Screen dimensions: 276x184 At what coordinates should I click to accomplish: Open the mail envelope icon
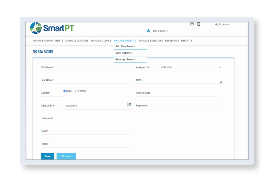tap(192, 24)
